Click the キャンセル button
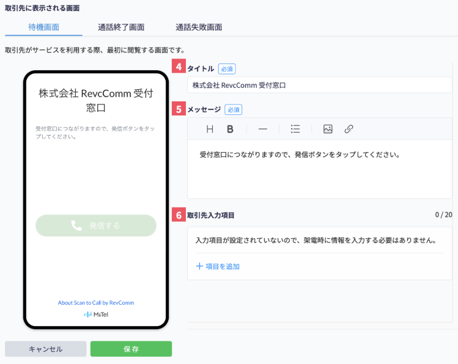This screenshot has height=364, width=458. pyautogui.click(x=46, y=349)
